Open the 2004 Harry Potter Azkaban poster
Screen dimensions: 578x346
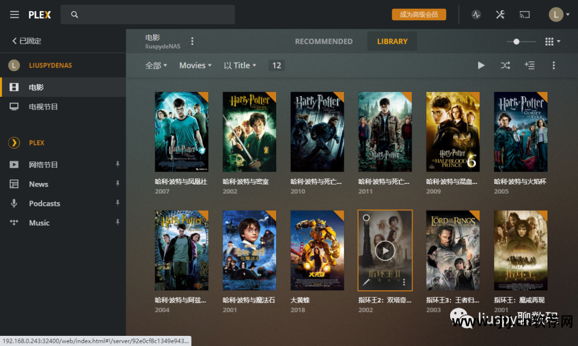181,251
